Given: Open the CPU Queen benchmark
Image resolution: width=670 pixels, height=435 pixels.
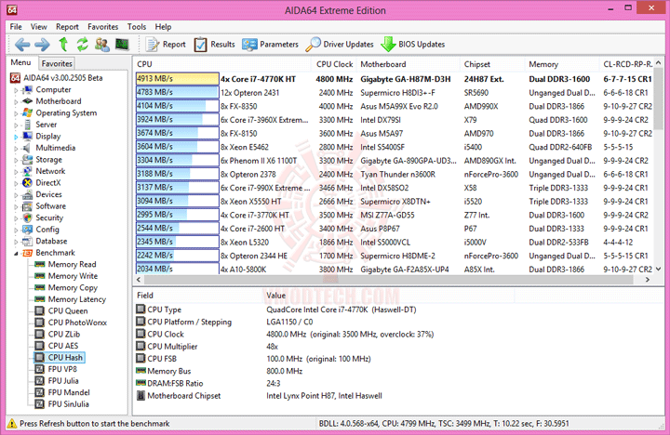Looking at the screenshot, I should click(x=68, y=310).
